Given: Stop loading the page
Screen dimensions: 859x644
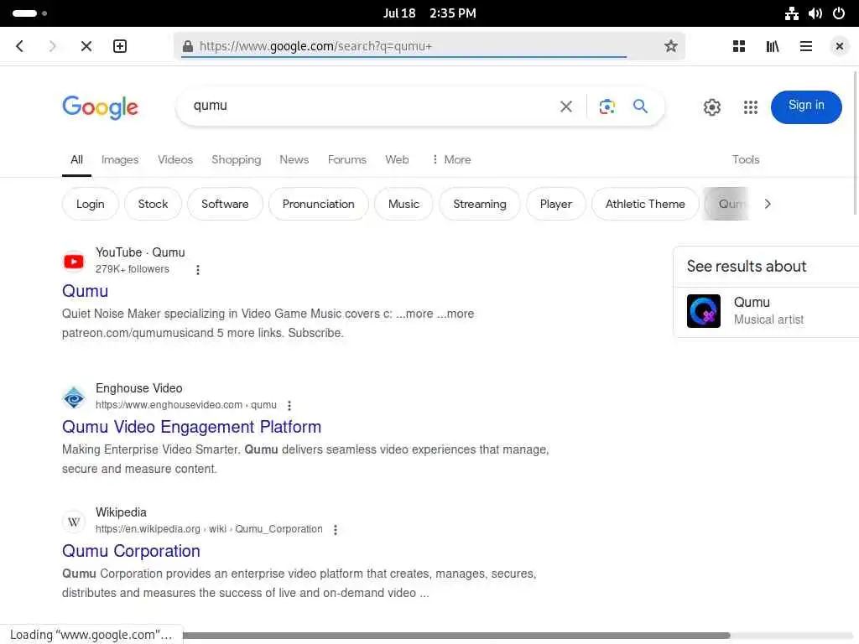Looking at the screenshot, I should [x=86, y=46].
